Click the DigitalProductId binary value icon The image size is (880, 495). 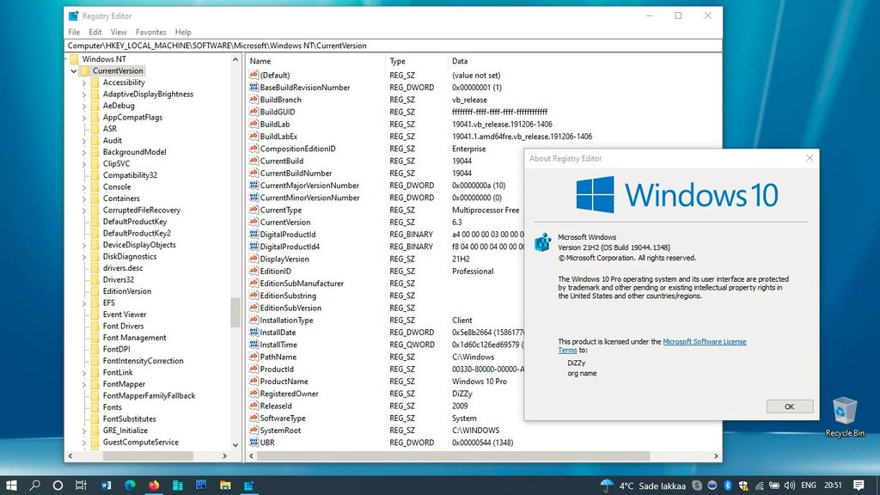pos(254,235)
